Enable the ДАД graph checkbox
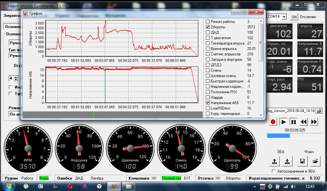The width and height of the screenshot is (327, 191). coord(208,32)
